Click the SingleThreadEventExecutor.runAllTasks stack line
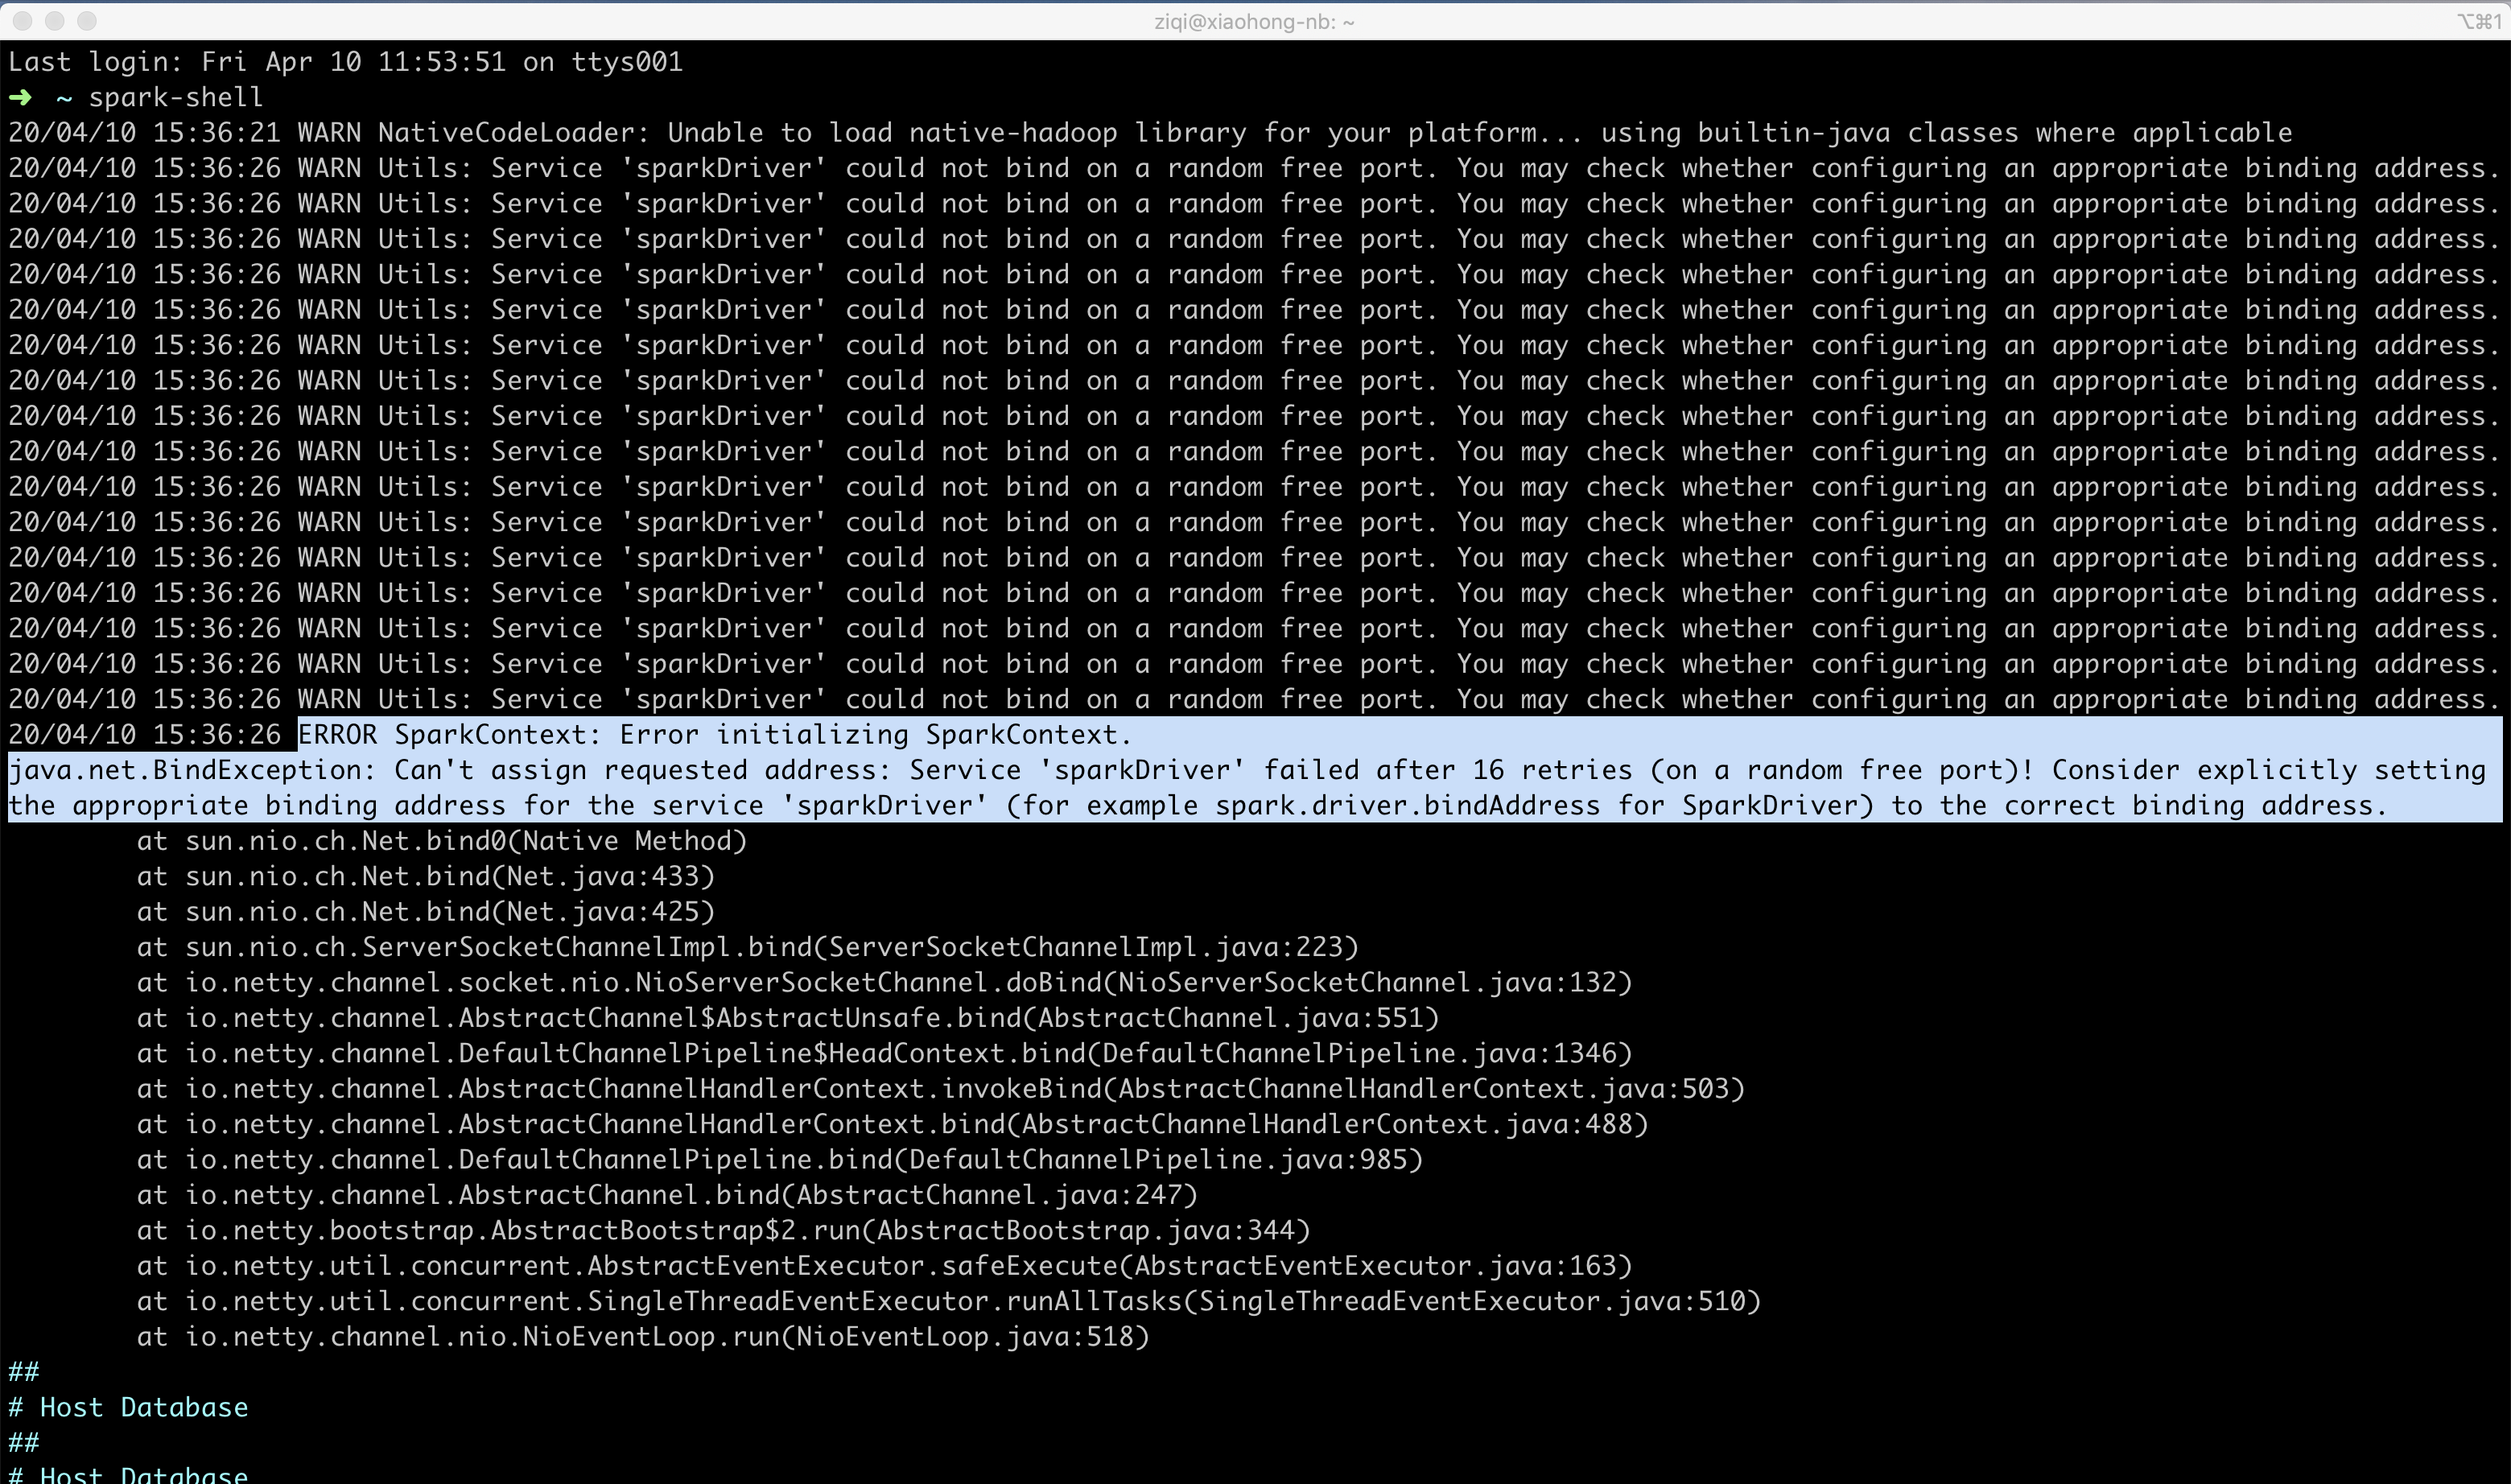 coord(948,1302)
